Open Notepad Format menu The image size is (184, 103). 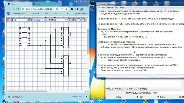(110, 8)
